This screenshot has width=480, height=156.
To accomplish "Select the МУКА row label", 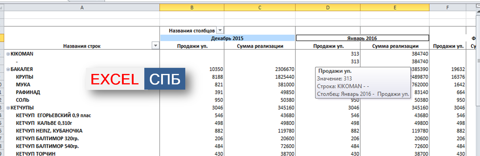I will (x=23, y=85).
